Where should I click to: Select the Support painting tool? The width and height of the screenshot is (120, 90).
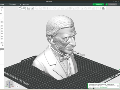(x=74, y=8)
